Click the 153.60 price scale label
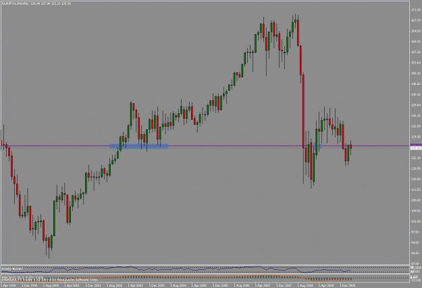 (x=416, y=63)
